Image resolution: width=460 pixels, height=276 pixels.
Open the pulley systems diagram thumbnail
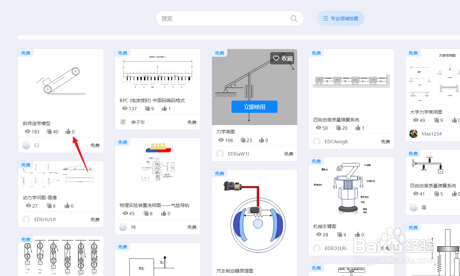tap(61, 256)
